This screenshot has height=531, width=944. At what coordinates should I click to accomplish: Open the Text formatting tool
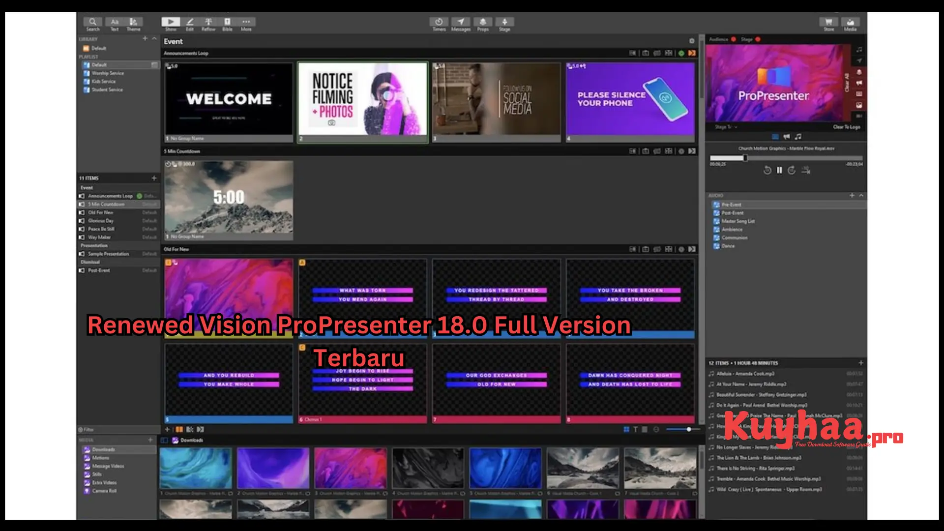[x=115, y=24]
